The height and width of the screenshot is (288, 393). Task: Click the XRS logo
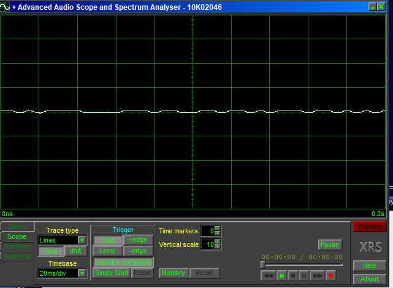370,247
